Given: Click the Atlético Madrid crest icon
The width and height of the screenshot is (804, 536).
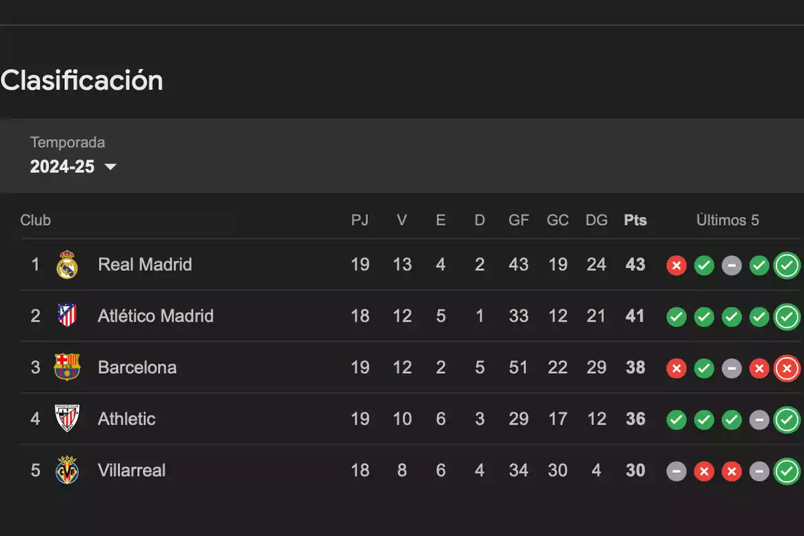Looking at the screenshot, I should 67,316.
